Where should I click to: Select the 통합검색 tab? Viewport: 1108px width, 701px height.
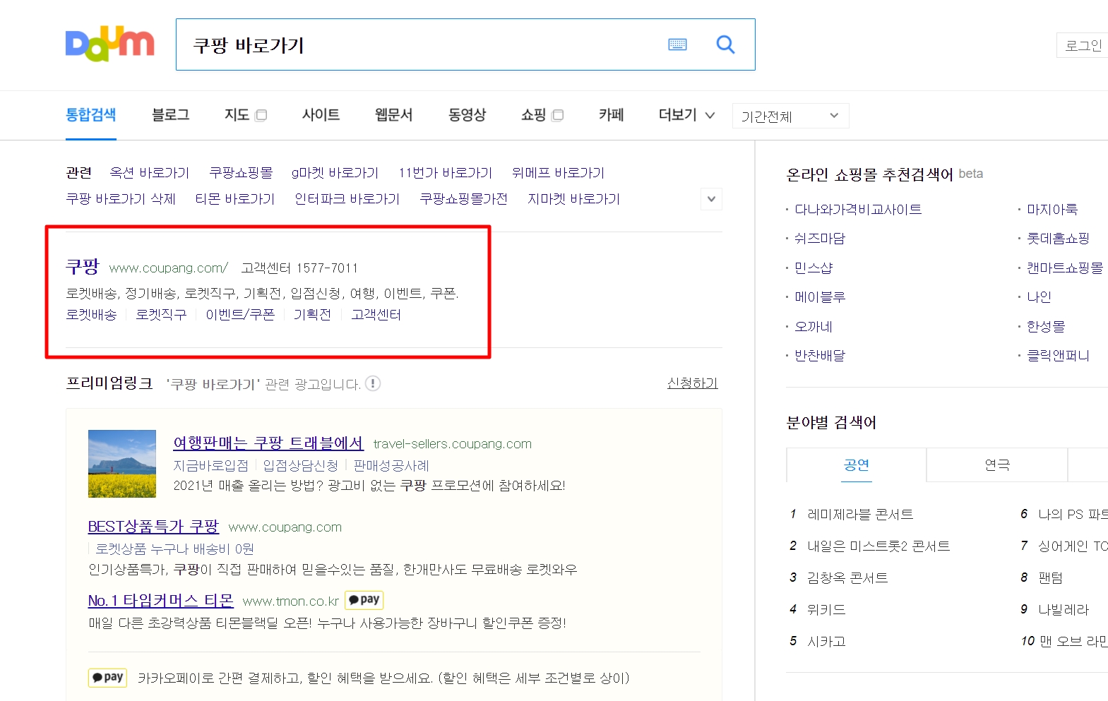91,114
